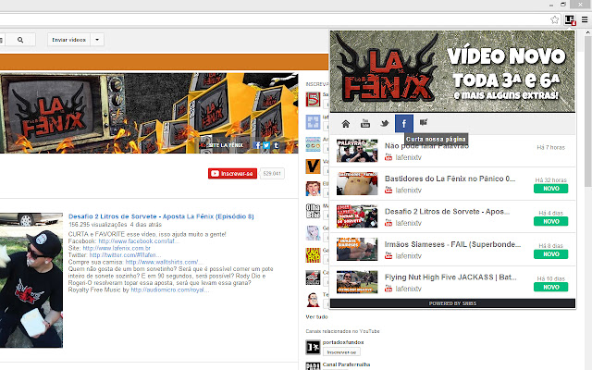This screenshot has width=592, height=370.
Task: Open Desafio 2 Litros thumbnail in popup
Action: pyautogui.click(x=357, y=216)
